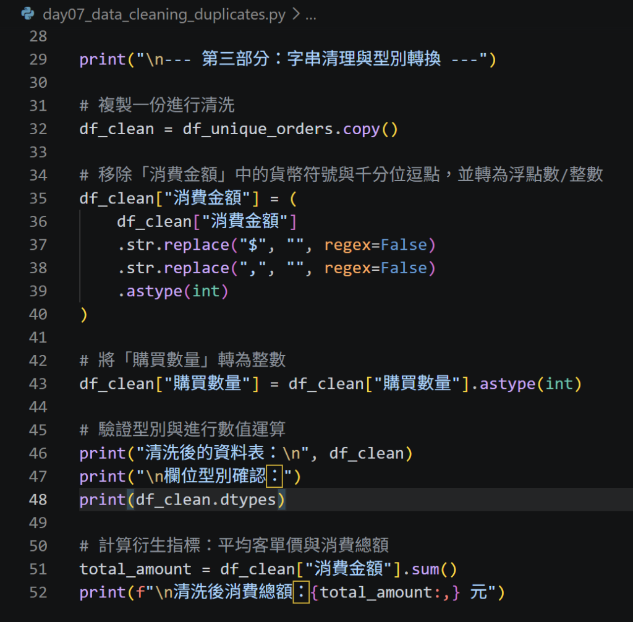Image resolution: width=633 pixels, height=622 pixels.
Task: Click the comment "# 複製一份進行清洗"
Action: [x=157, y=105]
